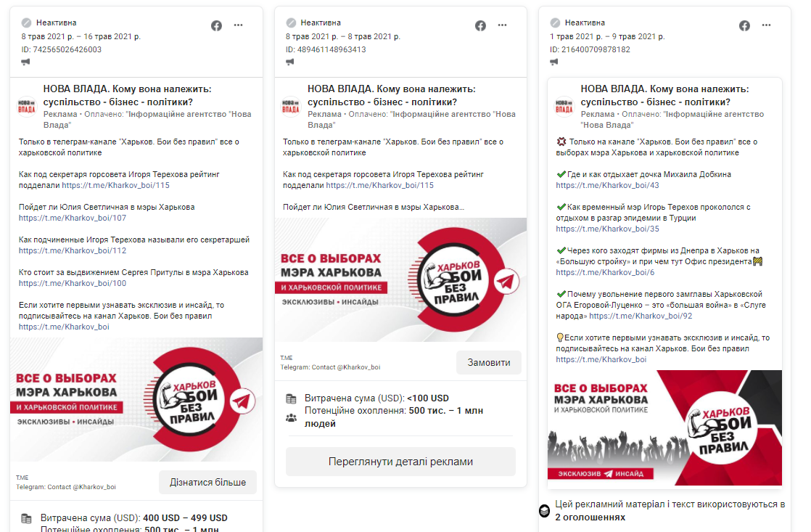811x532 pixels.
Task: Click the layered stack icon beside 2 оголошеннях text
Action: [x=544, y=511]
